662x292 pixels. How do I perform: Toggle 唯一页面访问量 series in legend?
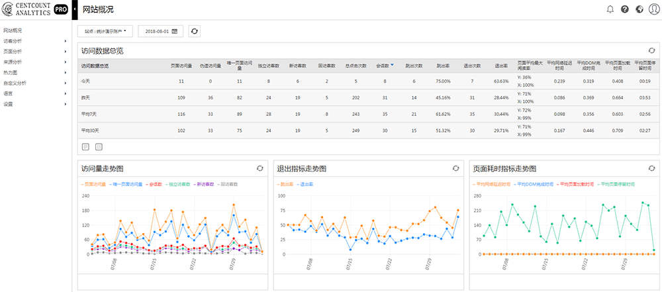[x=126, y=184]
